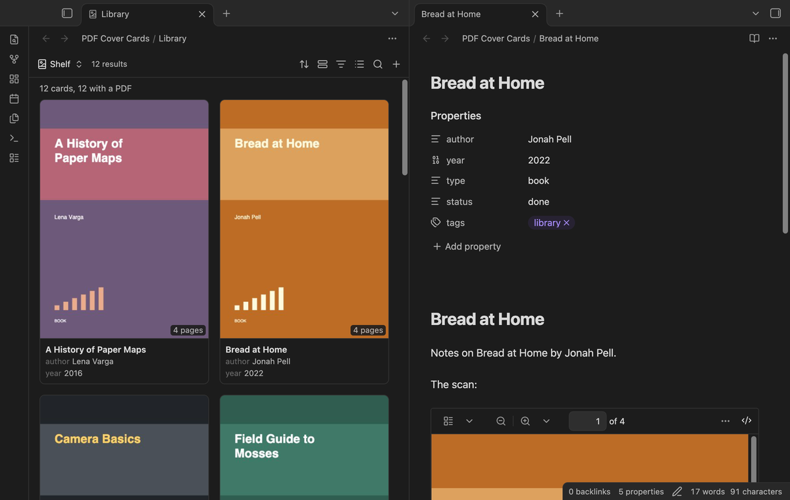This screenshot has height=500, width=790.
Task: Click the PDF page number field
Action: click(x=587, y=421)
